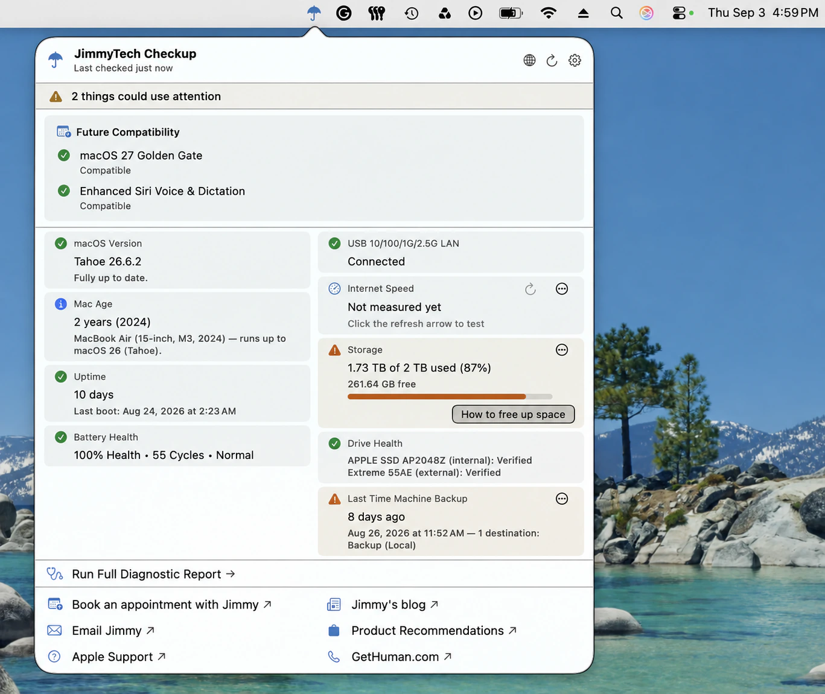Run Full Diagnostic Report
Viewport: 825px width, 694px height.
[x=153, y=574]
